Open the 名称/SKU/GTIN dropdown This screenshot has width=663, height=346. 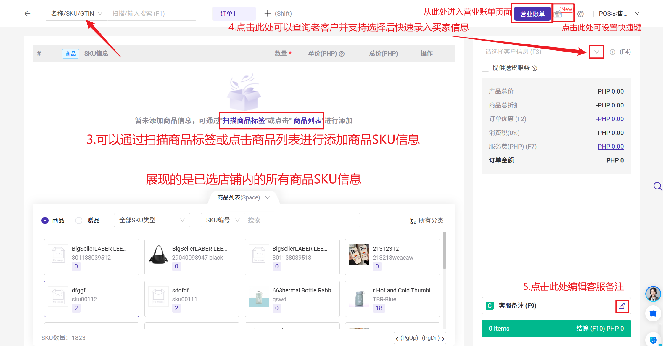[77, 14]
